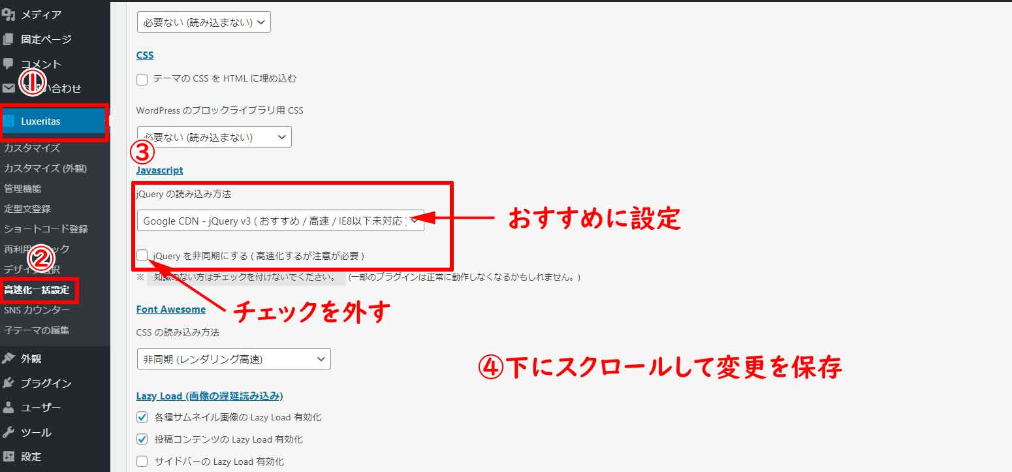Check サイドバーの Lazy Load 有効化
Viewport: 1012px width, 472px height.
click(x=142, y=462)
